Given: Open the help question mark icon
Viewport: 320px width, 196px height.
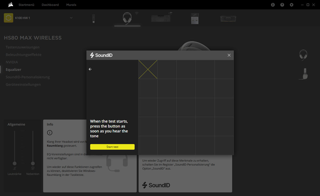Looking at the screenshot, I should (x=282, y=5).
